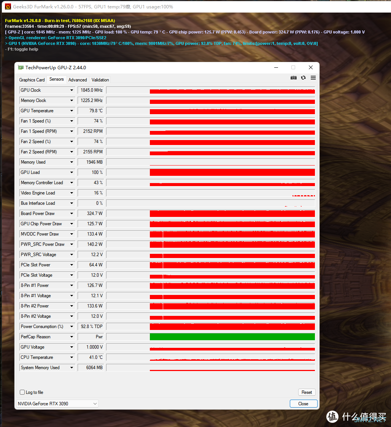This screenshot has height=427, width=391.
Task: Enable the Log to file checkbox
Action: click(22, 392)
